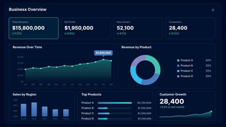
Task: Click the (+6.8%) change under Net Profit
Action: click(x=69, y=34)
